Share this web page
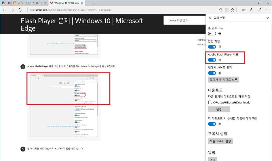This screenshot has width=272, height=161. [x=260, y=10]
